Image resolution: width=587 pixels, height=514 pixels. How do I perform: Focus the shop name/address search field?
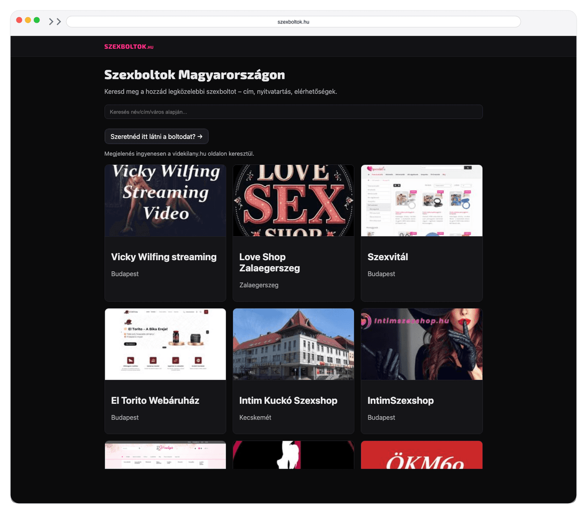[293, 112]
